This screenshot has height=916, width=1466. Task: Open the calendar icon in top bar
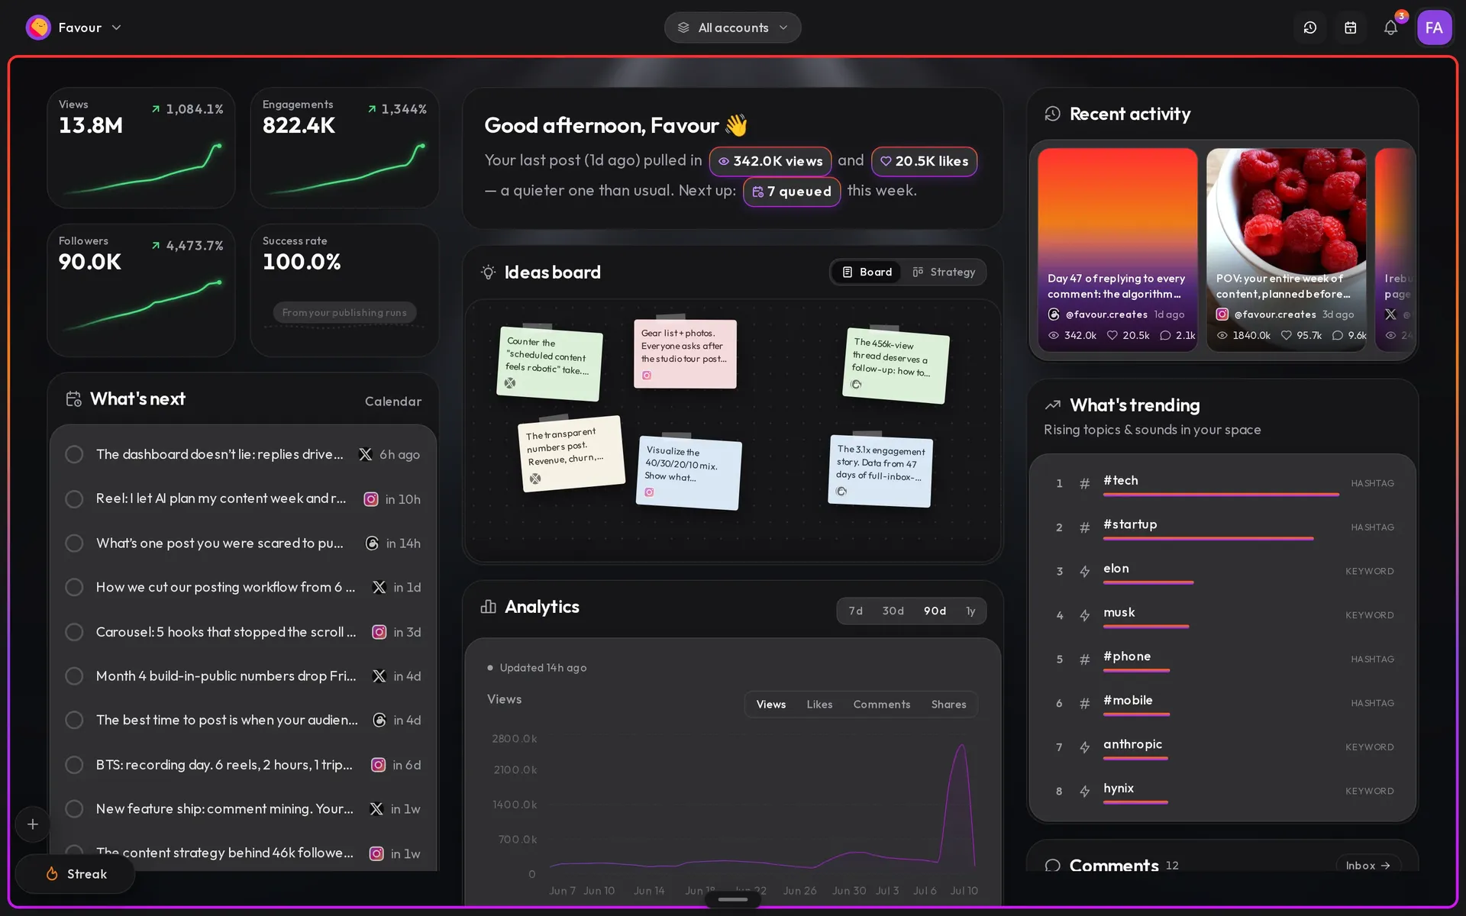point(1350,27)
